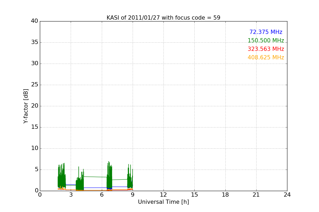Click the x-axis tick label 15
This screenshot has height=212, width=319.
point(194,195)
